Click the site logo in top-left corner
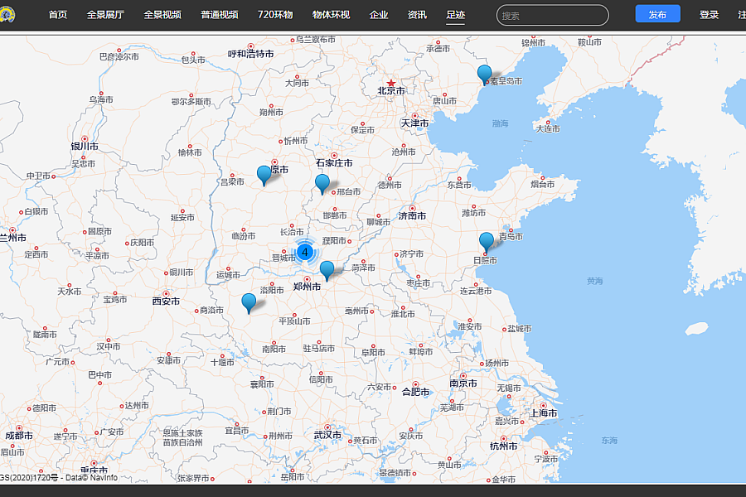The height and width of the screenshot is (497, 746). point(8,15)
